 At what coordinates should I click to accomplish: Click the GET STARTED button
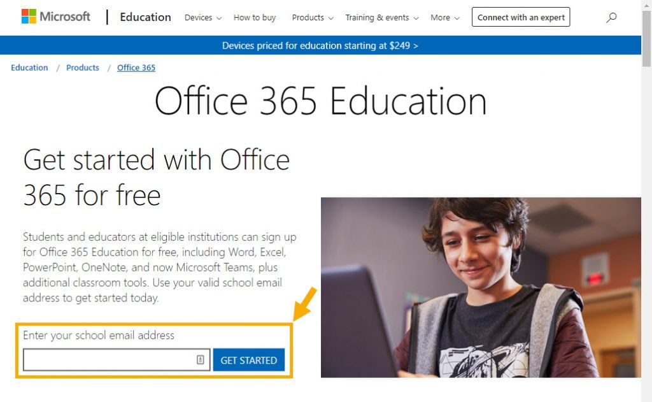click(x=249, y=360)
